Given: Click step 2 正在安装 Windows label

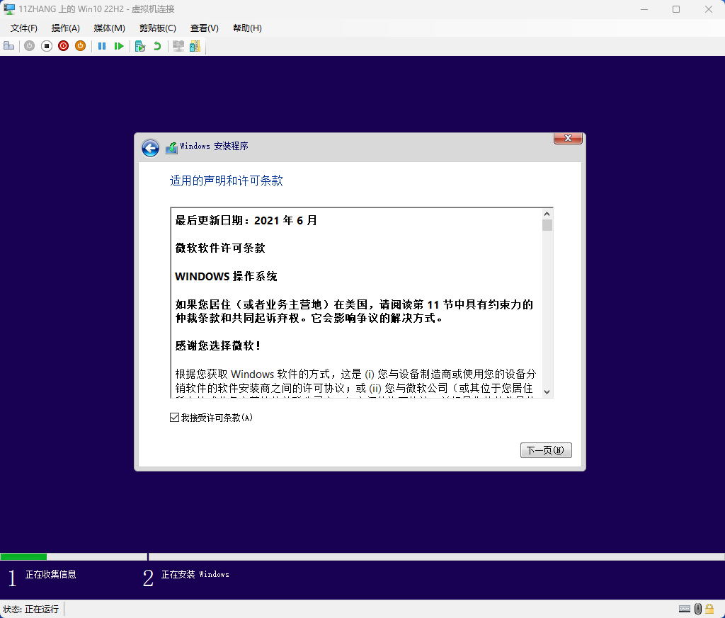Looking at the screenshot, I should click(195, 575).
